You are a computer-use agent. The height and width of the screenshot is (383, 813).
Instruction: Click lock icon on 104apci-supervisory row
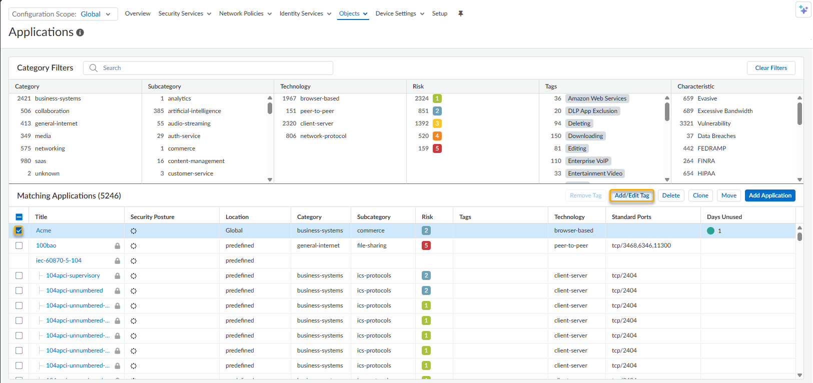tap(117, 275)
